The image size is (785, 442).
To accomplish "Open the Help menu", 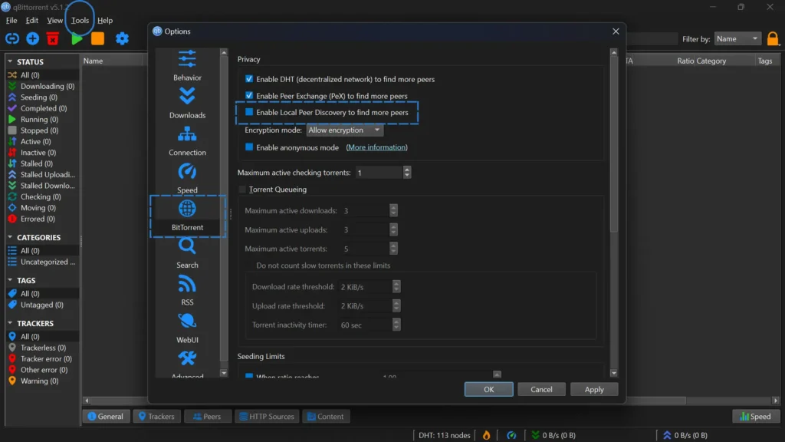I will click(104, 21).
